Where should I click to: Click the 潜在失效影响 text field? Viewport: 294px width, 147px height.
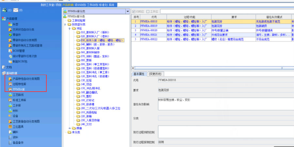click(223, 104)
